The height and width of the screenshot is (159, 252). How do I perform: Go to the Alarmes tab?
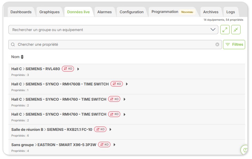point(105,12)
